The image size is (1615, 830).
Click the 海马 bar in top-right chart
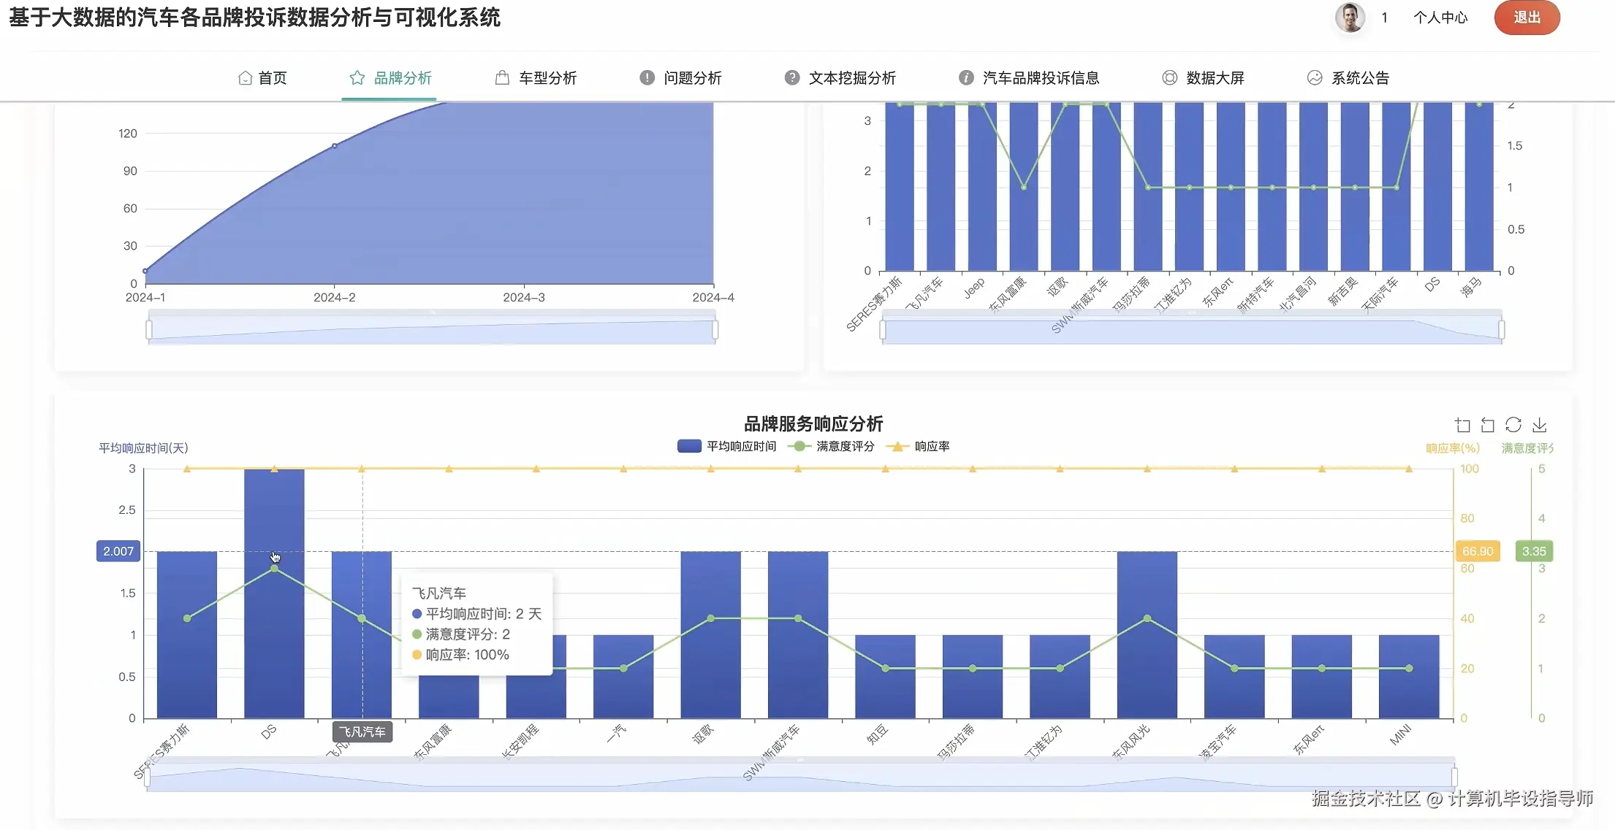tap(1479, 187)
